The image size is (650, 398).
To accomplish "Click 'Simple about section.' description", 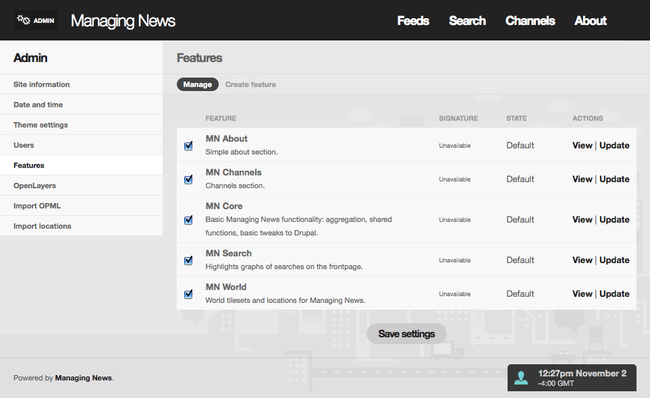I will pyautogui.click(x=242, y=152).
